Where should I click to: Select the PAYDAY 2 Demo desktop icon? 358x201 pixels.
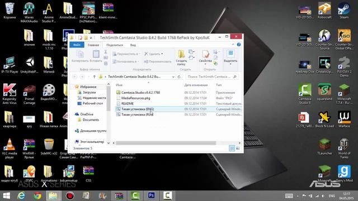344,67
